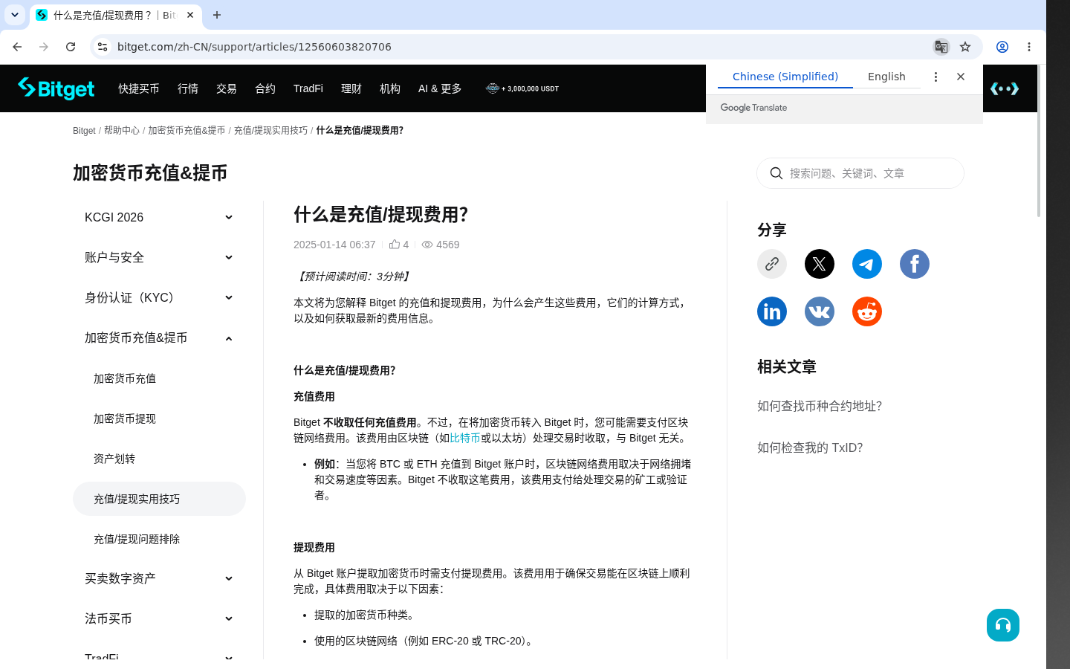Collapse the 加密货币充值&提币 sidebar section
Viewport: 1070px width, 669px height.
159,337
